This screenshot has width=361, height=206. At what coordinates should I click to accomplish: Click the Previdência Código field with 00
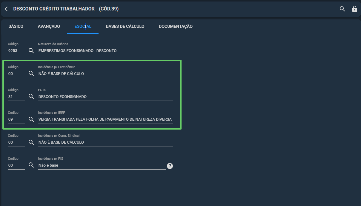click(x=16, y=74)
